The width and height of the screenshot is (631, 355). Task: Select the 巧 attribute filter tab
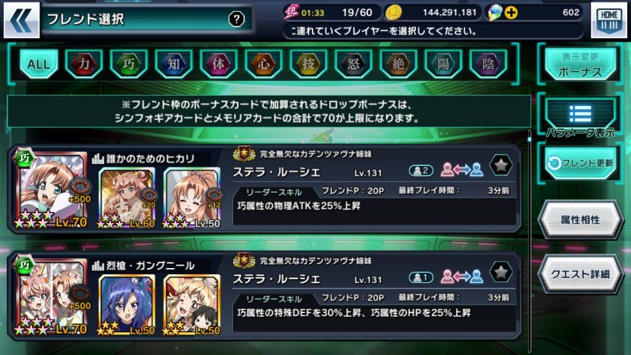128,63
